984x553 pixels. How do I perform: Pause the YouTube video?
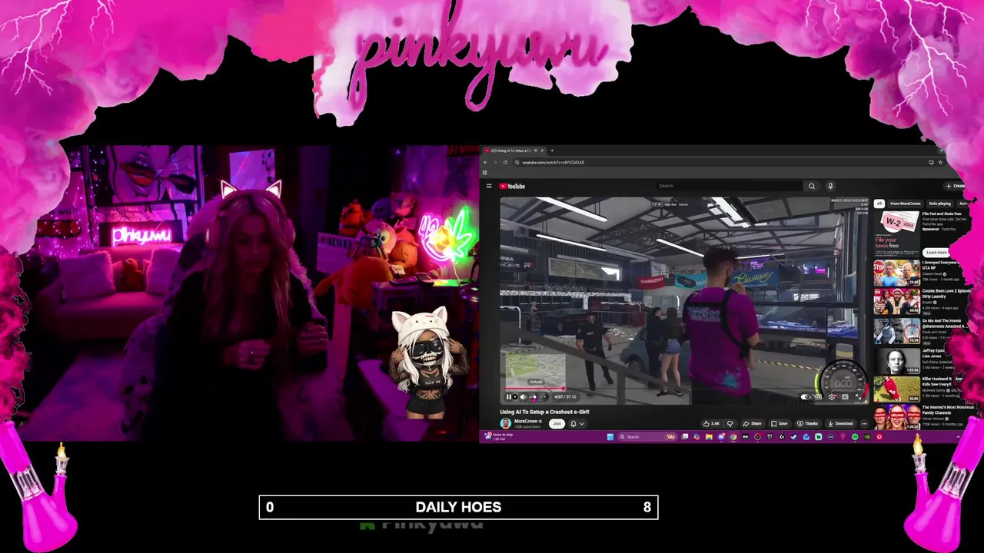coord(507,397)
